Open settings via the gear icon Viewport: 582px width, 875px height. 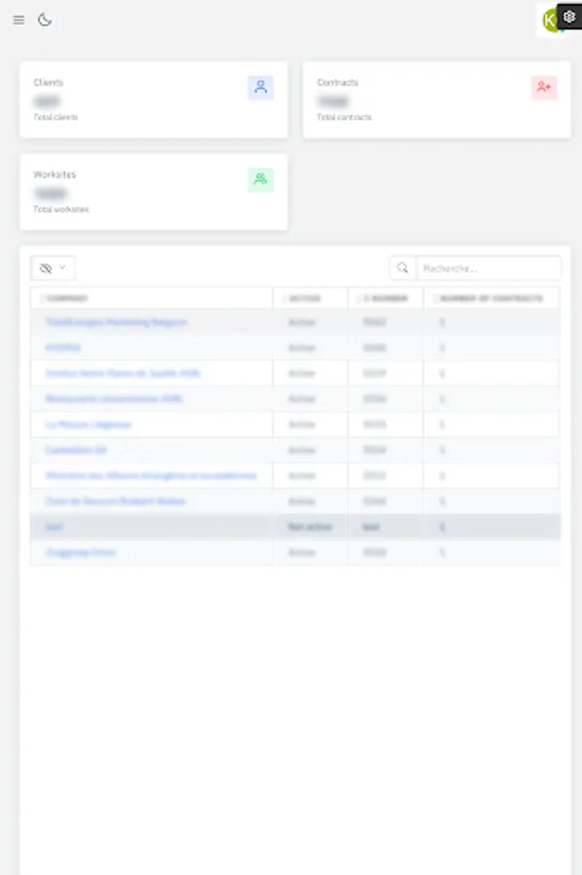568,17
